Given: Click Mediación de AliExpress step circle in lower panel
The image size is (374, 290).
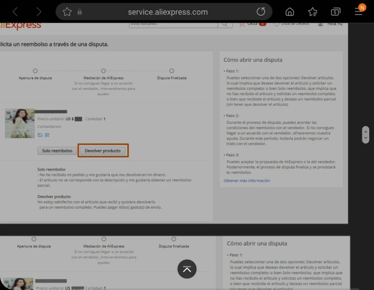Looking at the screenshot, I should tap(104, 239).
